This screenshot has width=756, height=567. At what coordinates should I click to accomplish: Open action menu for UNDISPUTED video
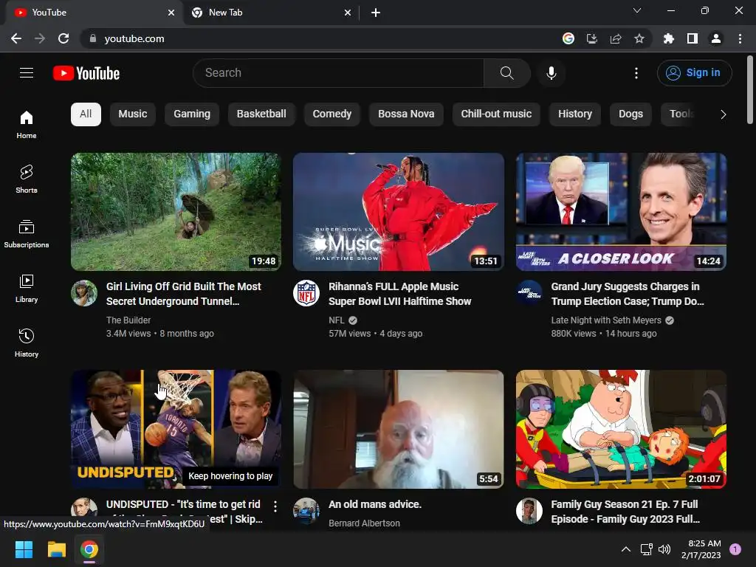click(275, 506)
